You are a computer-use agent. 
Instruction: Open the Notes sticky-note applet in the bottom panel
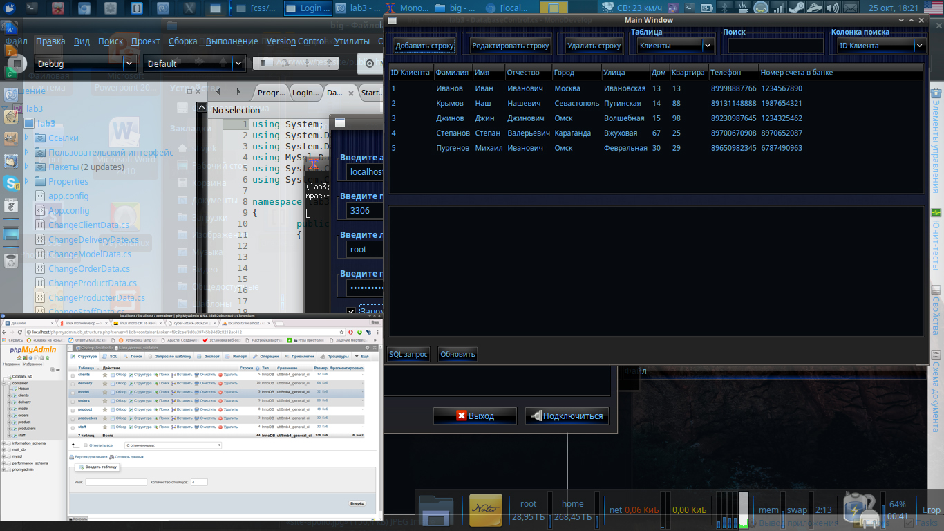[485, 510]
